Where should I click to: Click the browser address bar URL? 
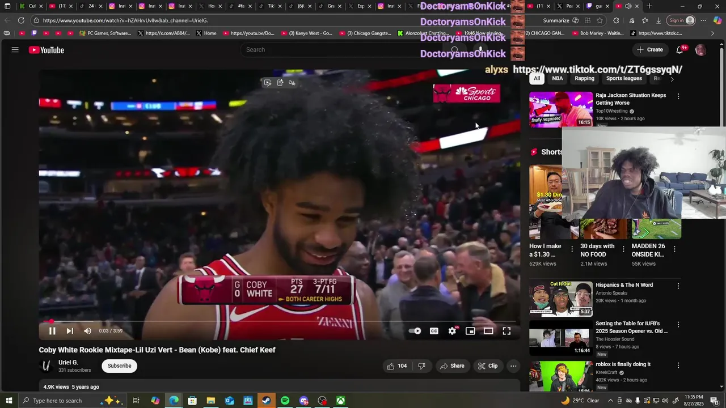tap(125, 20)
